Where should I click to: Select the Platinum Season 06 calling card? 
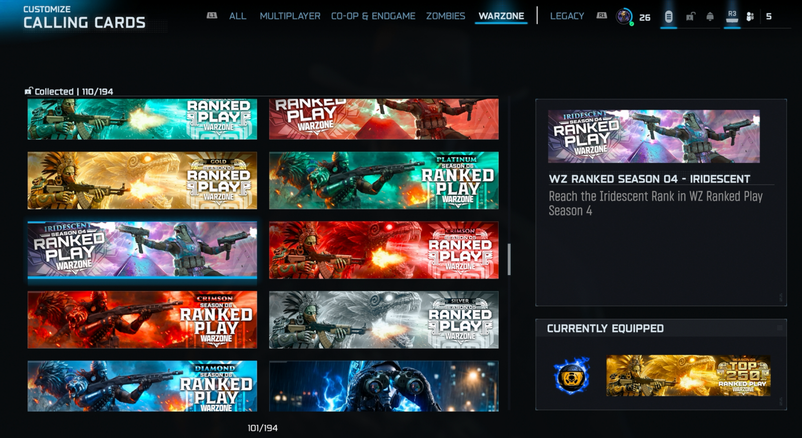click(x=384, y=180)
